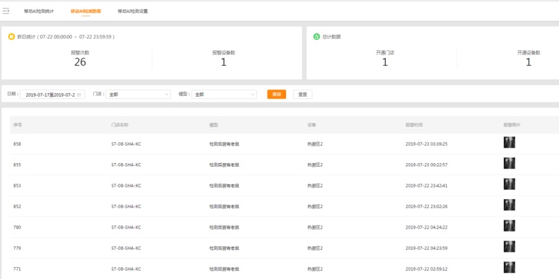The height and width of the screenshot is (279, 559).
Task: Select serial number 853 in the table
Action: [17, 185]
